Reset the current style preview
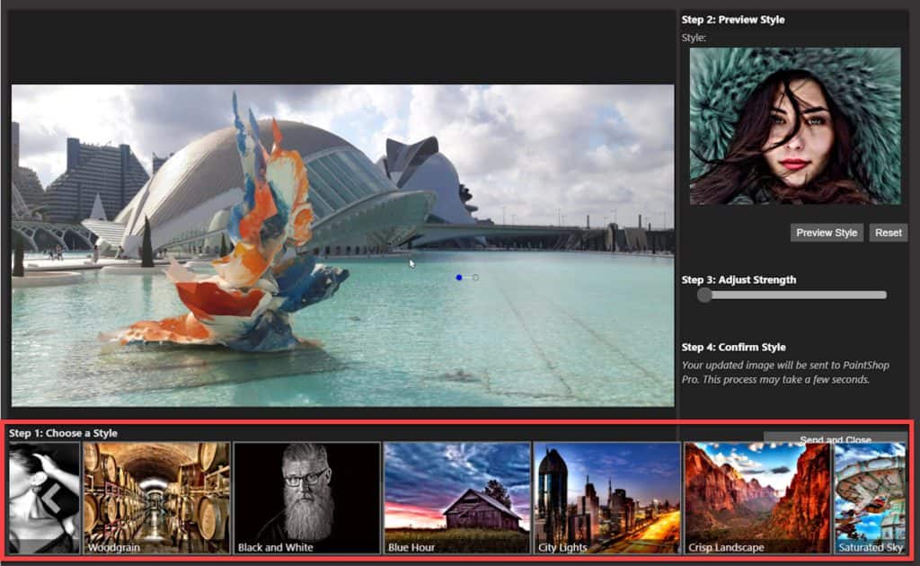Viewport: 920px width, 566px height. [x=889, y=232]
